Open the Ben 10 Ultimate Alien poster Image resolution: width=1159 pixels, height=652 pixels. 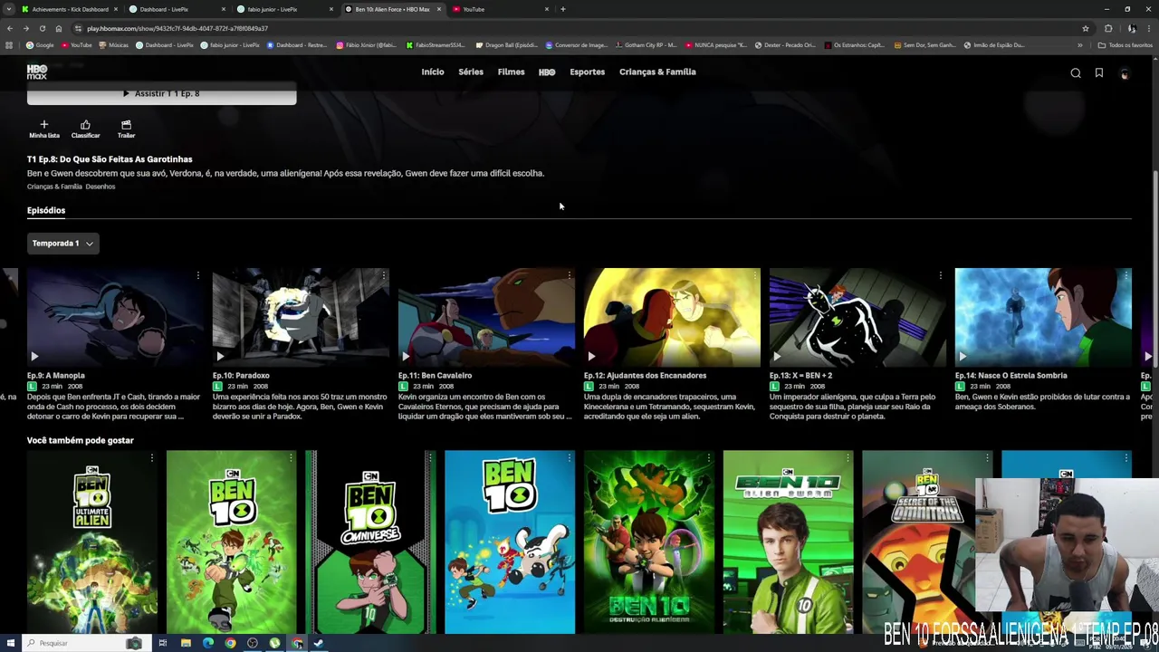92,542
